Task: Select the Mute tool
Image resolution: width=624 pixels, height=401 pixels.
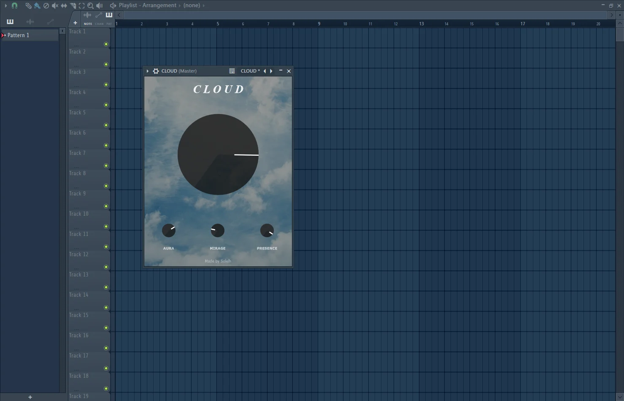Action: pyautogui.click(x=55, y=5)
